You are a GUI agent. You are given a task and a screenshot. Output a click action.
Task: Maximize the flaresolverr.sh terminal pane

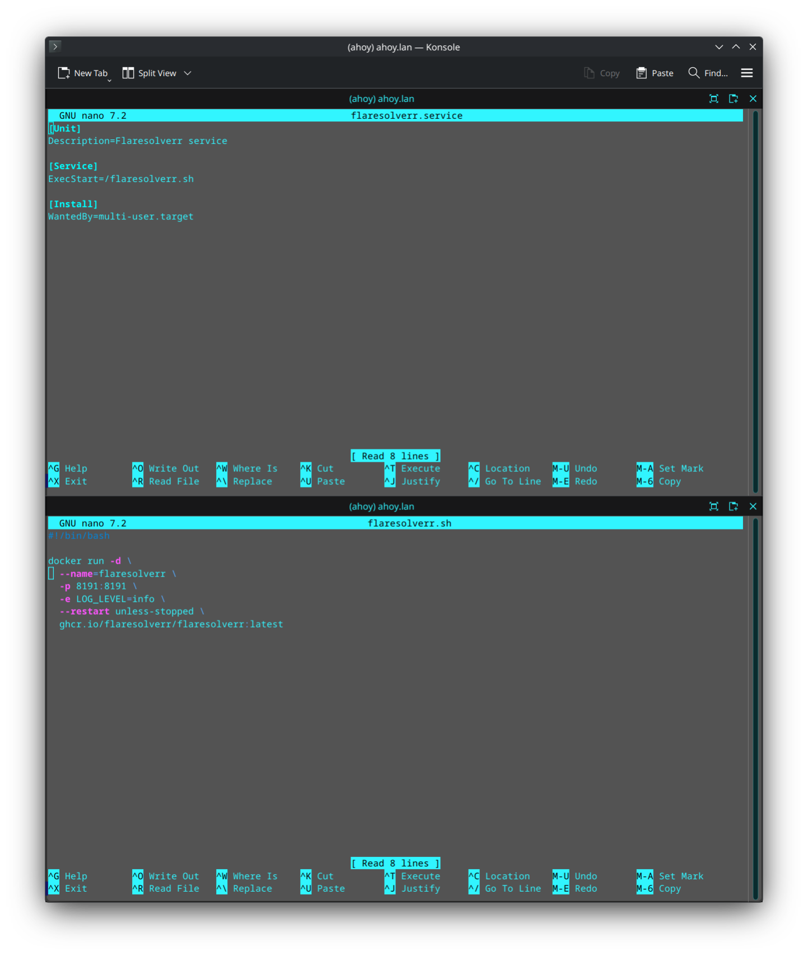coord(714,507)
